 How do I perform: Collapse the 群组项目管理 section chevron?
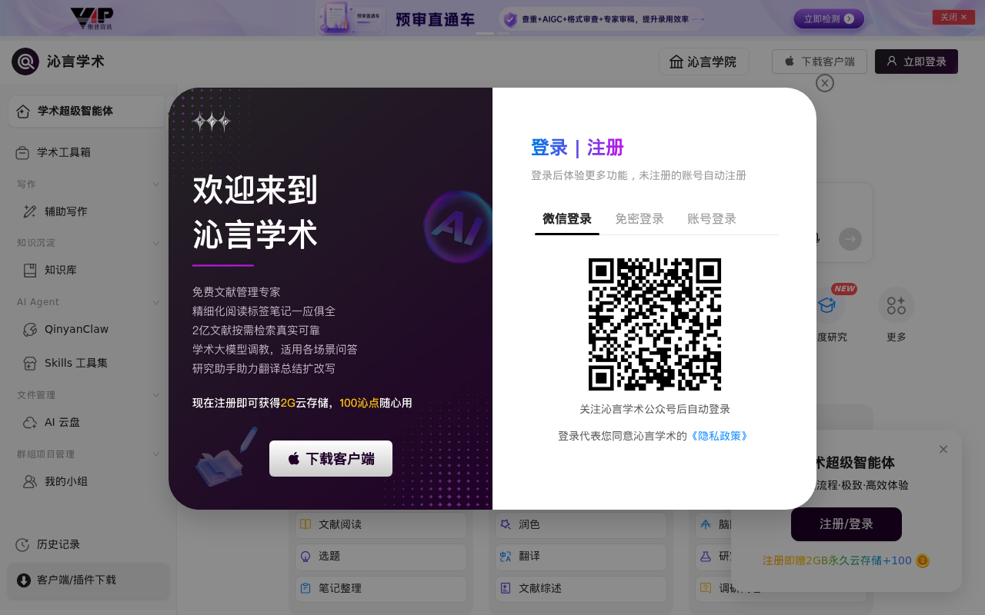156,454
